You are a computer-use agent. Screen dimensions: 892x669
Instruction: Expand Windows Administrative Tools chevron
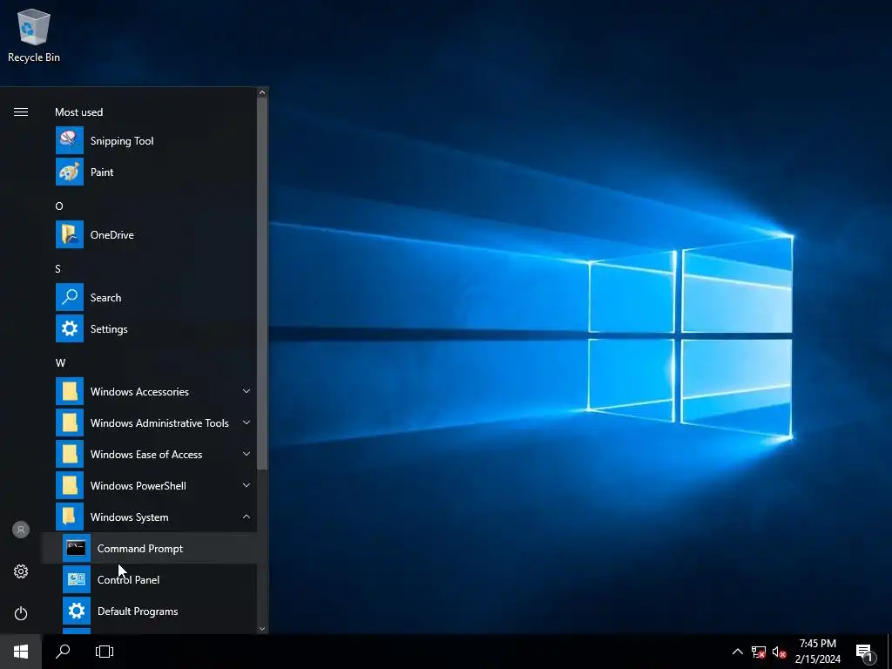[247, 422]
